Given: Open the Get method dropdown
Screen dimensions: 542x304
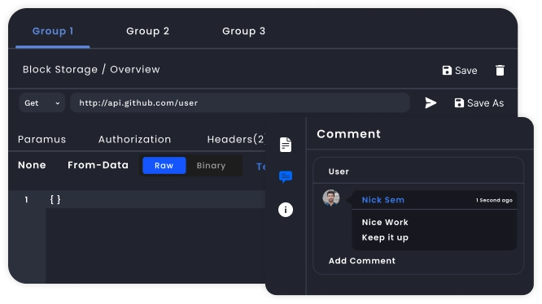Looking at the screenshot, I should point(42,103).
